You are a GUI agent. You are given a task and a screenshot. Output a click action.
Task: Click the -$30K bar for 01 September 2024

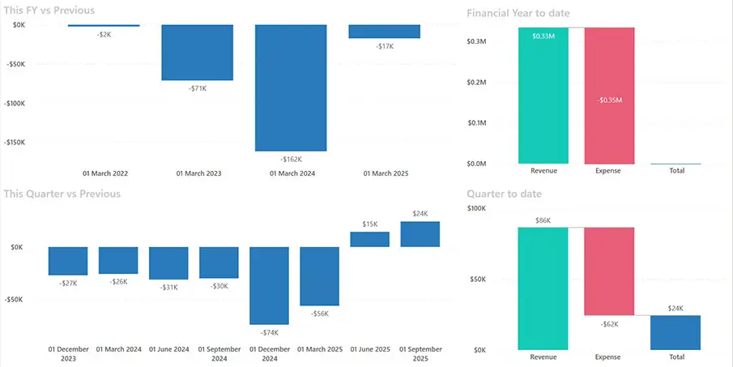[x=219, y=262]
